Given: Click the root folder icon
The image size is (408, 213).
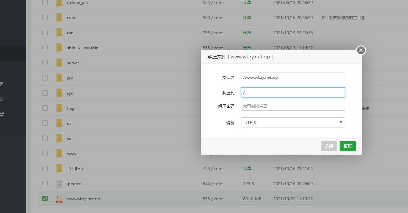Looking at the screenshot, I should 59,17.
